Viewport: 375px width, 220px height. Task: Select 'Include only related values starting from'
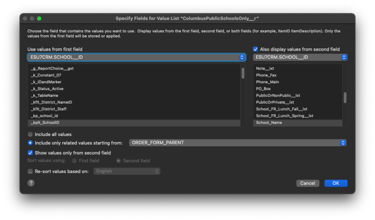click(x=30, y=143)
